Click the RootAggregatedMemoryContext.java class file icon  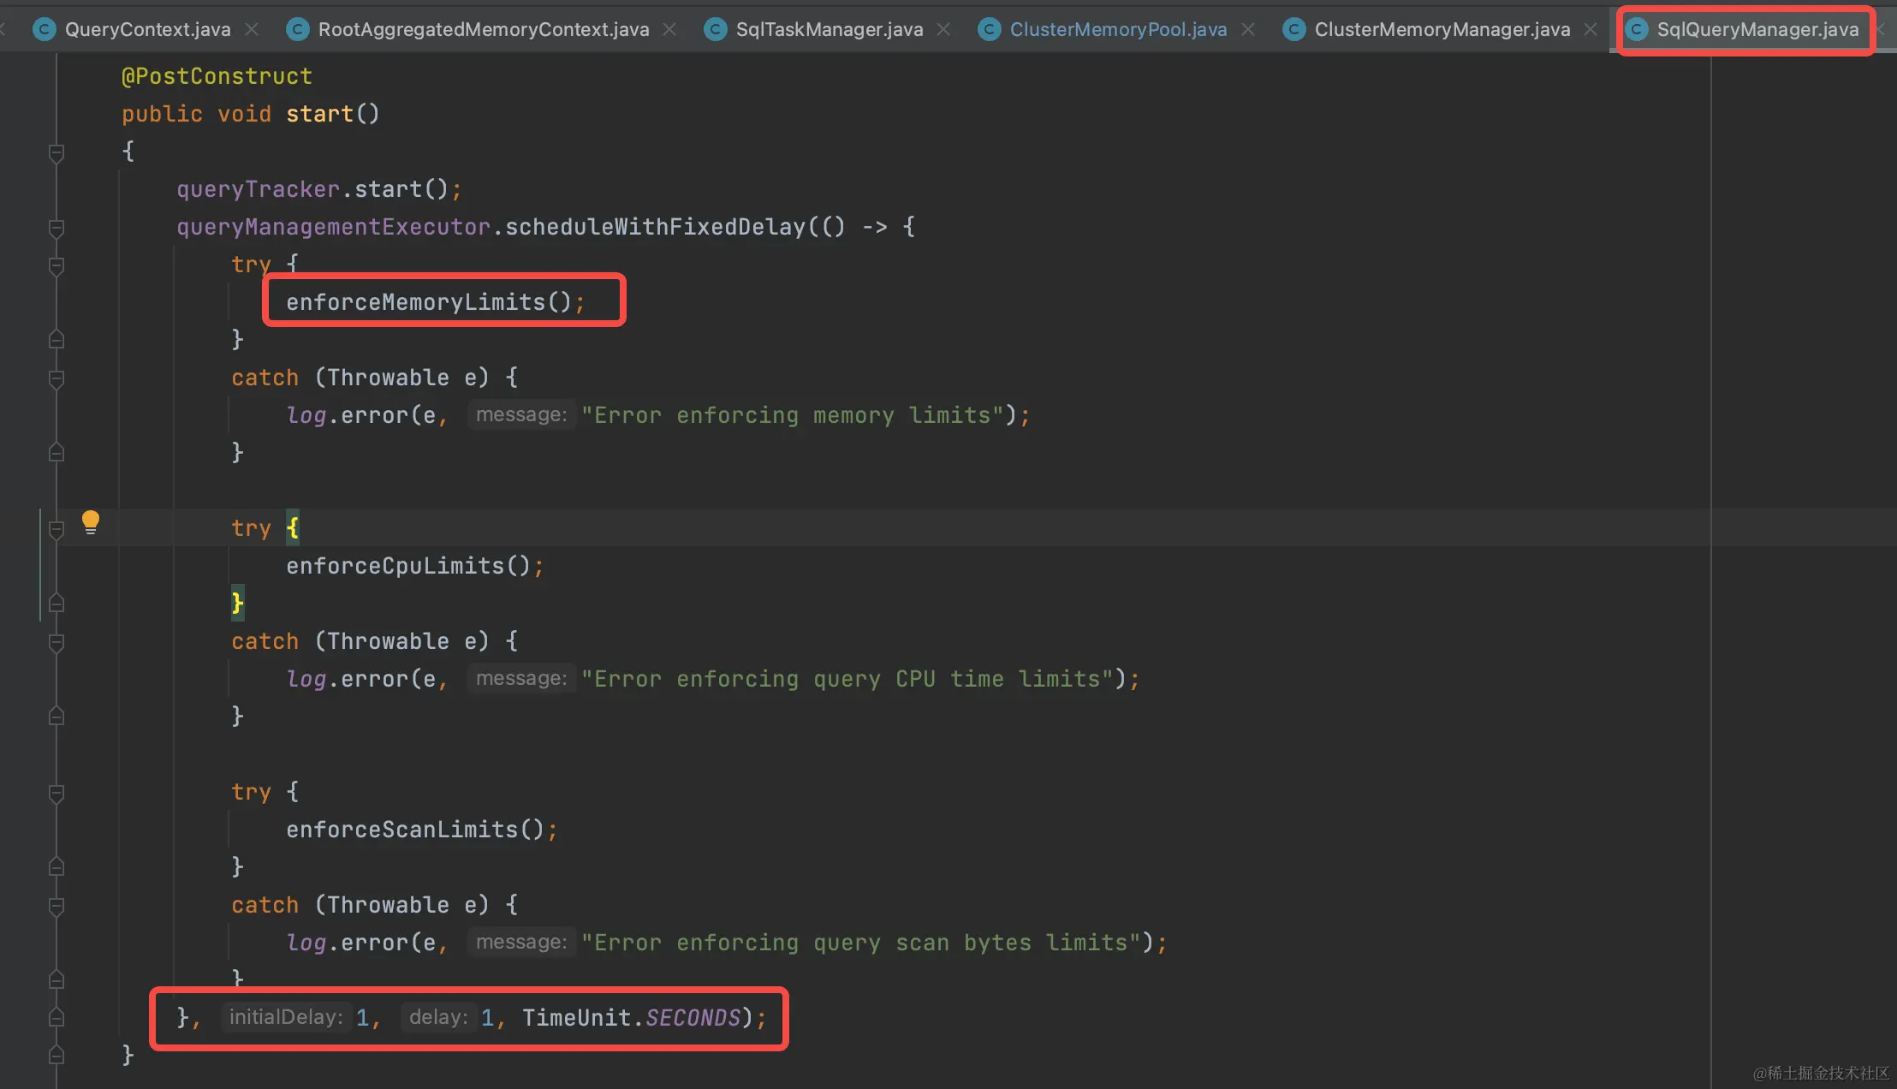(297, 30)
